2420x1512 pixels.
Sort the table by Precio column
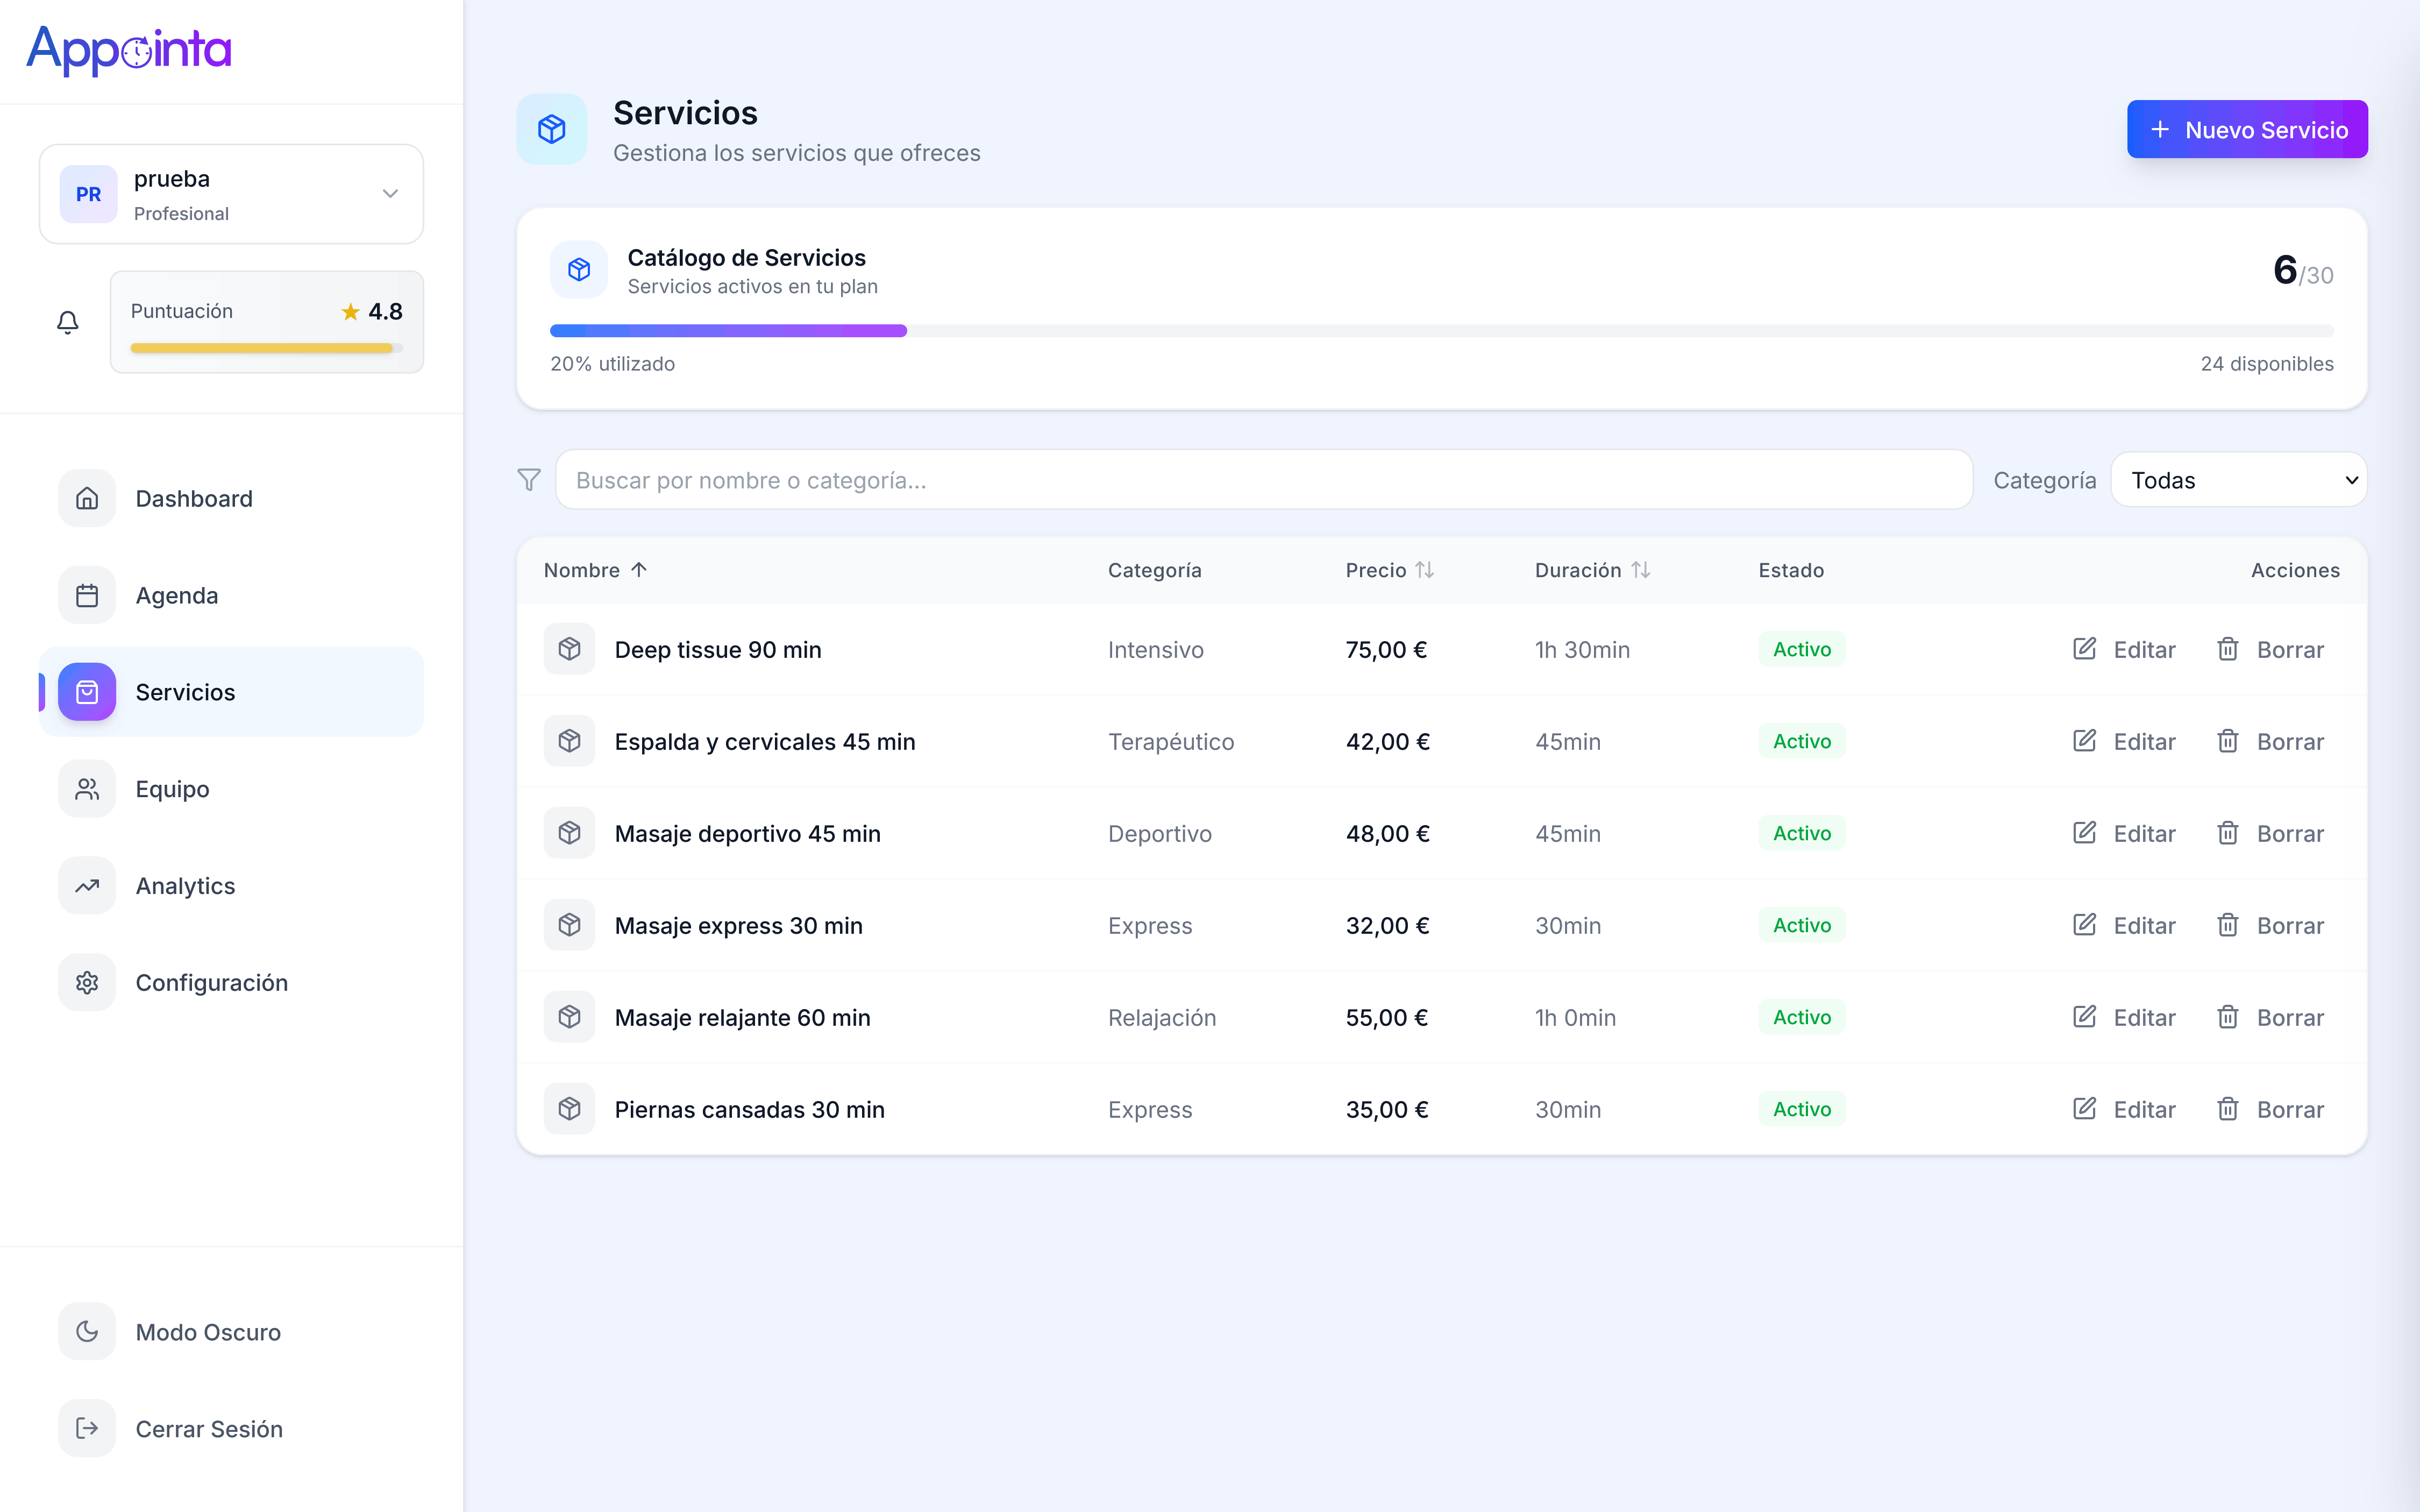click(1390, 570)
